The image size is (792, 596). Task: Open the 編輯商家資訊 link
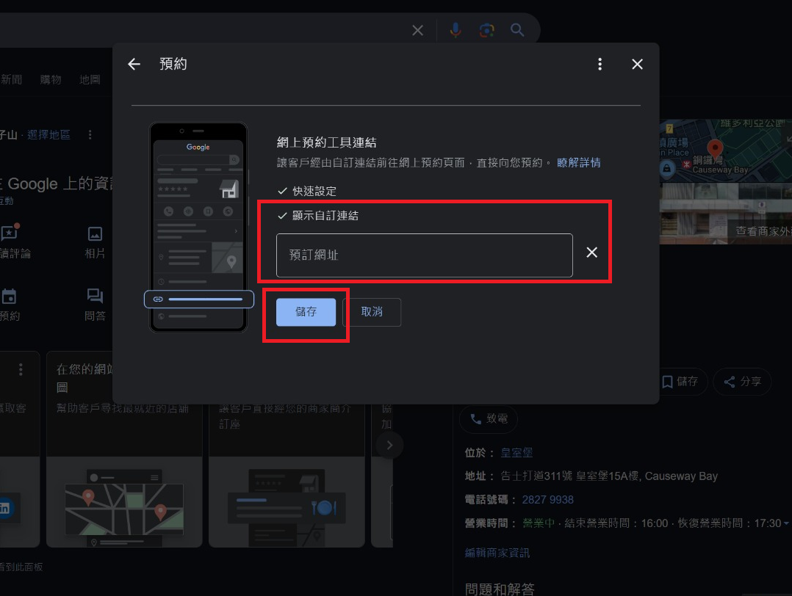pyautogui.click(x=497, y=553)
